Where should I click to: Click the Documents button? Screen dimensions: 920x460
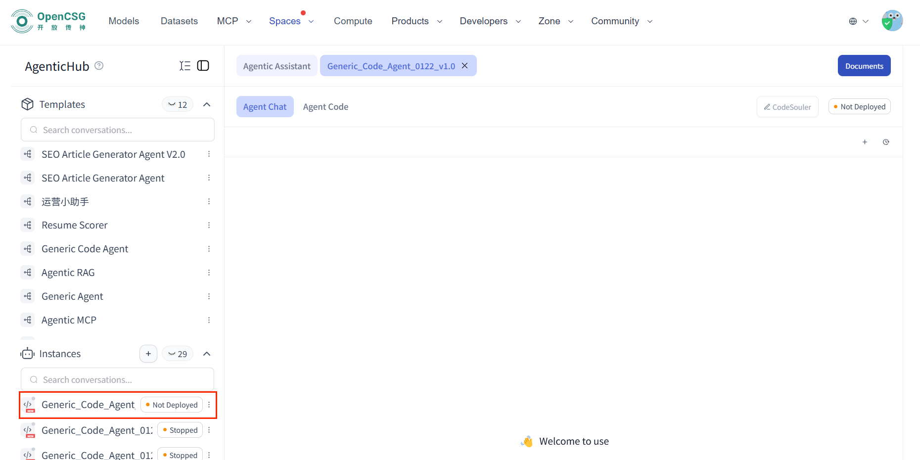[x=864, y=66]
